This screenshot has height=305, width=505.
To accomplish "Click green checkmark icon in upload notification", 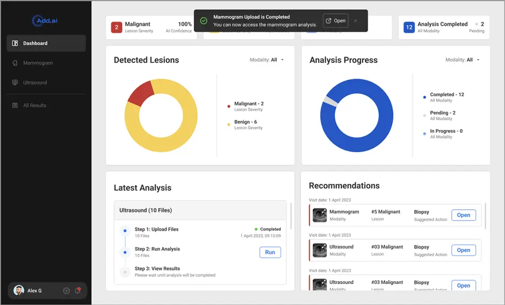I will tap(204, 21).
